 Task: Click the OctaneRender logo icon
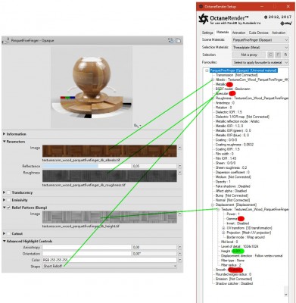(204, 19)
